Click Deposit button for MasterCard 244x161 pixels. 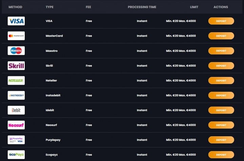coord(221,36)
